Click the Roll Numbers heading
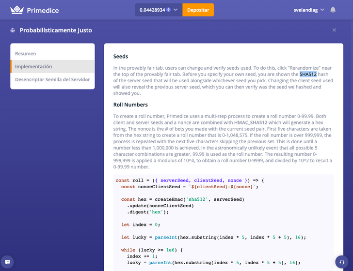 130,105
